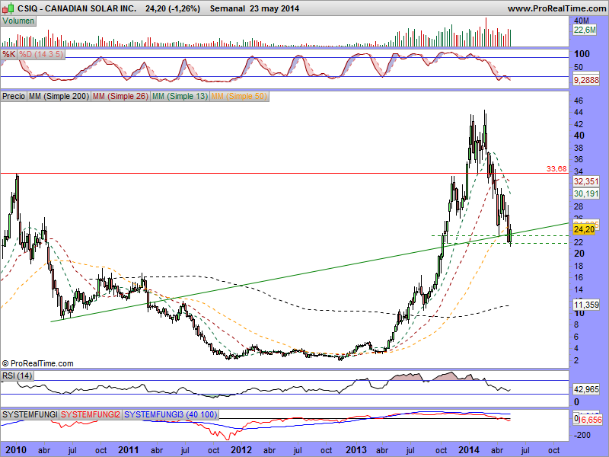Select the MM (Simple 26) moving average label
The height and width of the screenshot is (457, 609).
(x=120, y=96)
